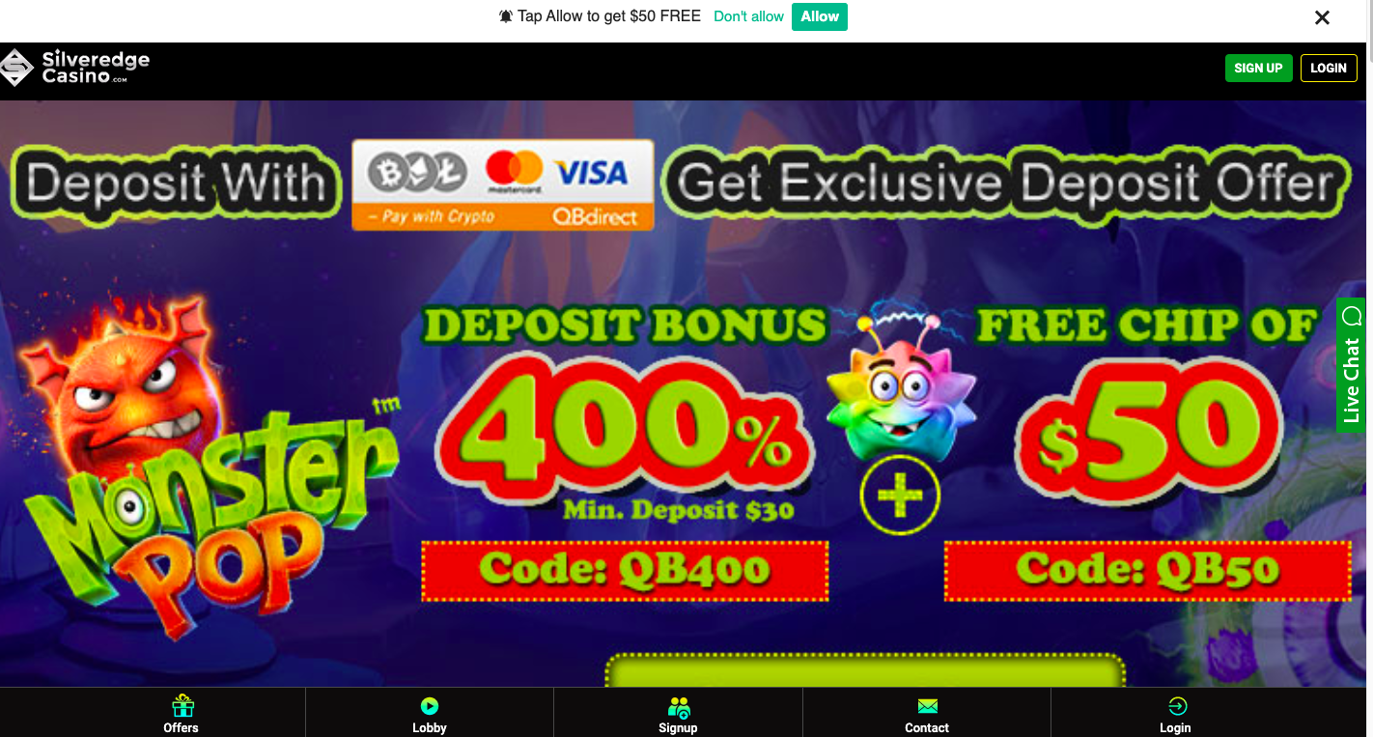Allow notifications for $50 free
The image size is (1373, 737).
tap(820, 16)
